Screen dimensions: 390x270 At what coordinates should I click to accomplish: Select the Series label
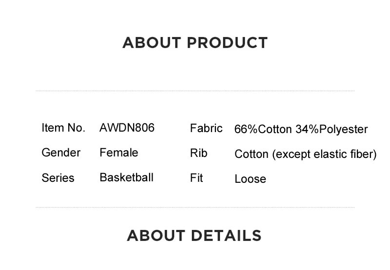pyautogui.click(x=58, y=178)
